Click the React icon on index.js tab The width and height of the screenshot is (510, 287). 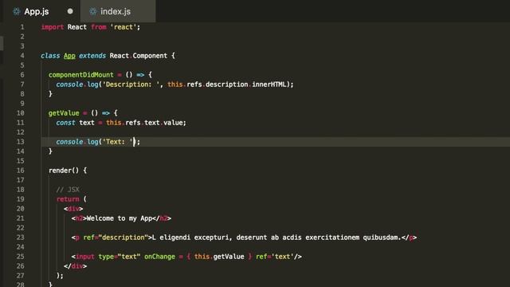pos(93,12)
